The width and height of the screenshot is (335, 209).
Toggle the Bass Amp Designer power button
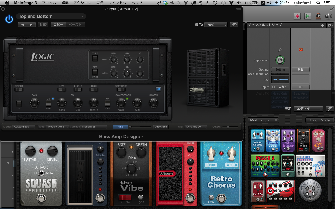[9, 19]
